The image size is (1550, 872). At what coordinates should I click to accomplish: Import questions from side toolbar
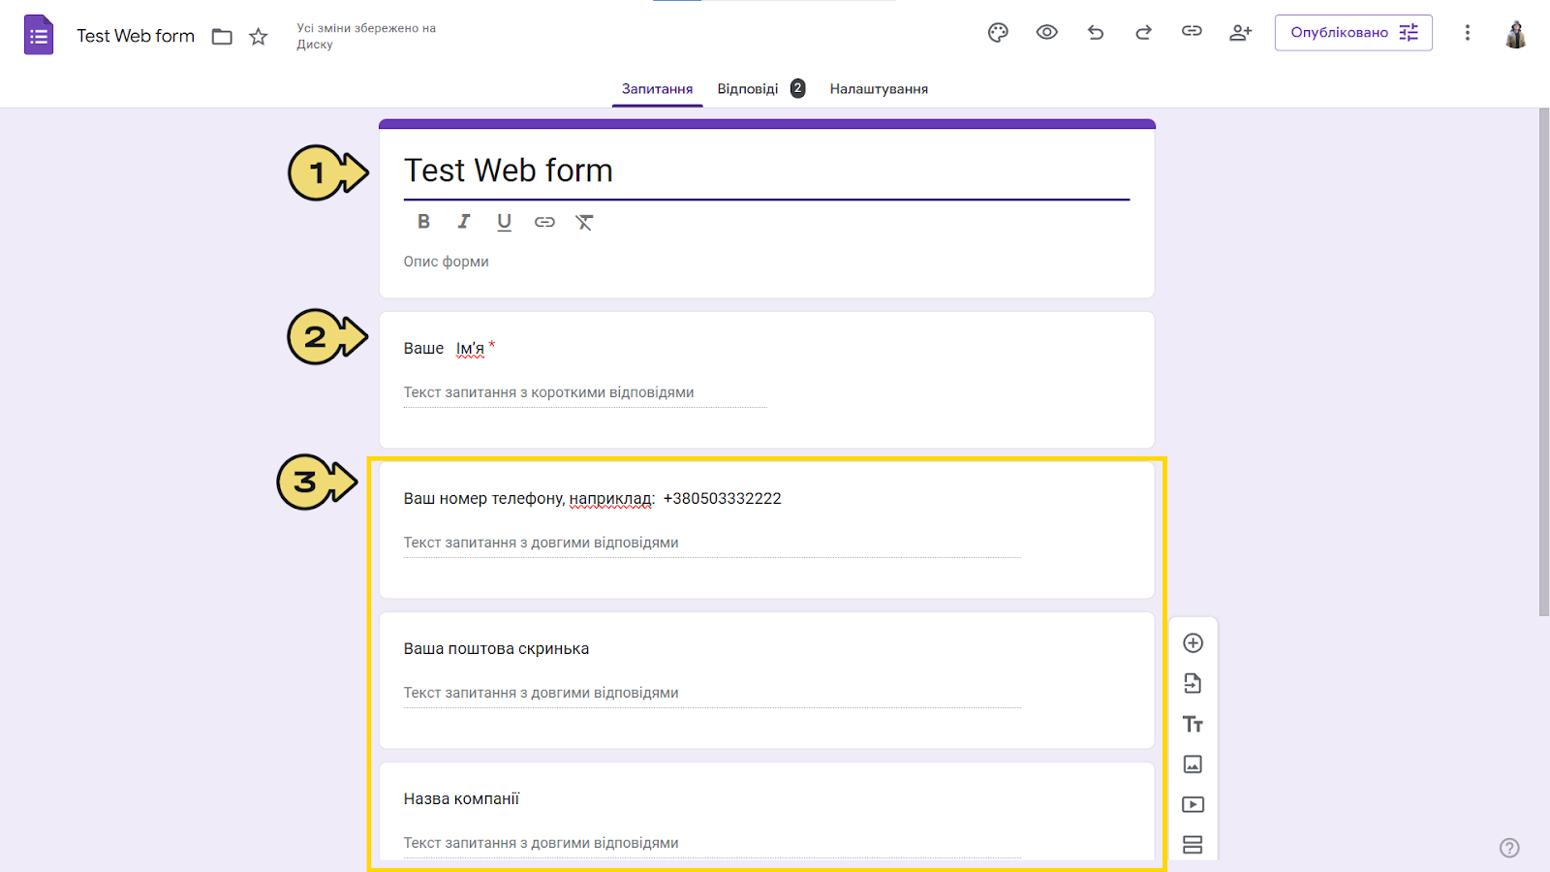[x=1193, y=684]
